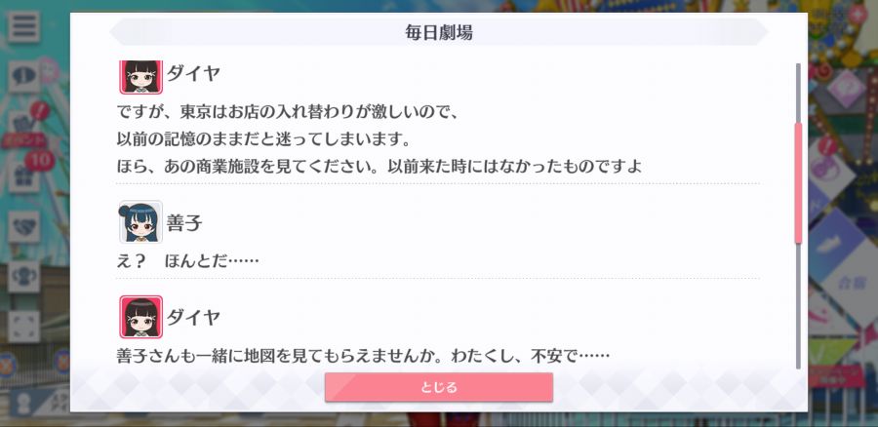Click the とじる close button
This screenshot has height=427, width=878.
[x=438, y=387]
